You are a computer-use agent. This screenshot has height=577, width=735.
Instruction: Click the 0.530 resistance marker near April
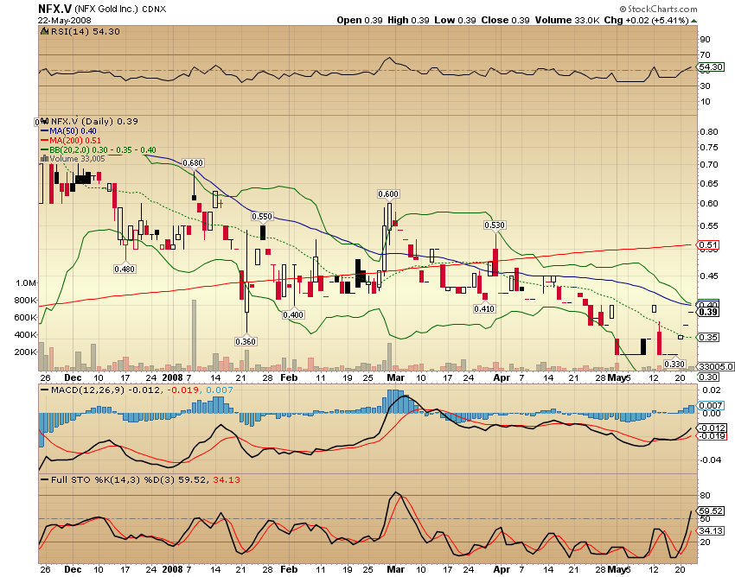[495, 224]
